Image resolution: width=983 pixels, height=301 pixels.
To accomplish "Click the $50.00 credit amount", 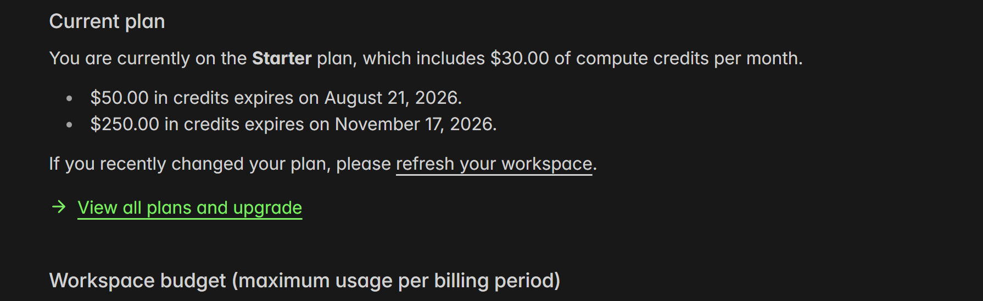I will 119,98.
